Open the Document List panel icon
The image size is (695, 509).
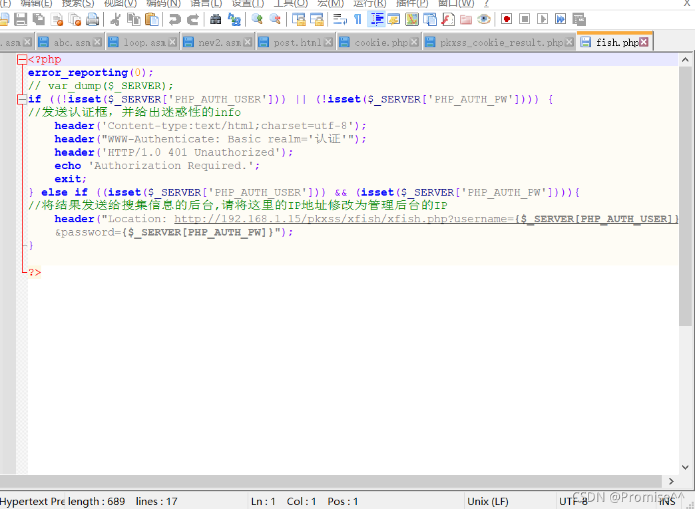430,19
